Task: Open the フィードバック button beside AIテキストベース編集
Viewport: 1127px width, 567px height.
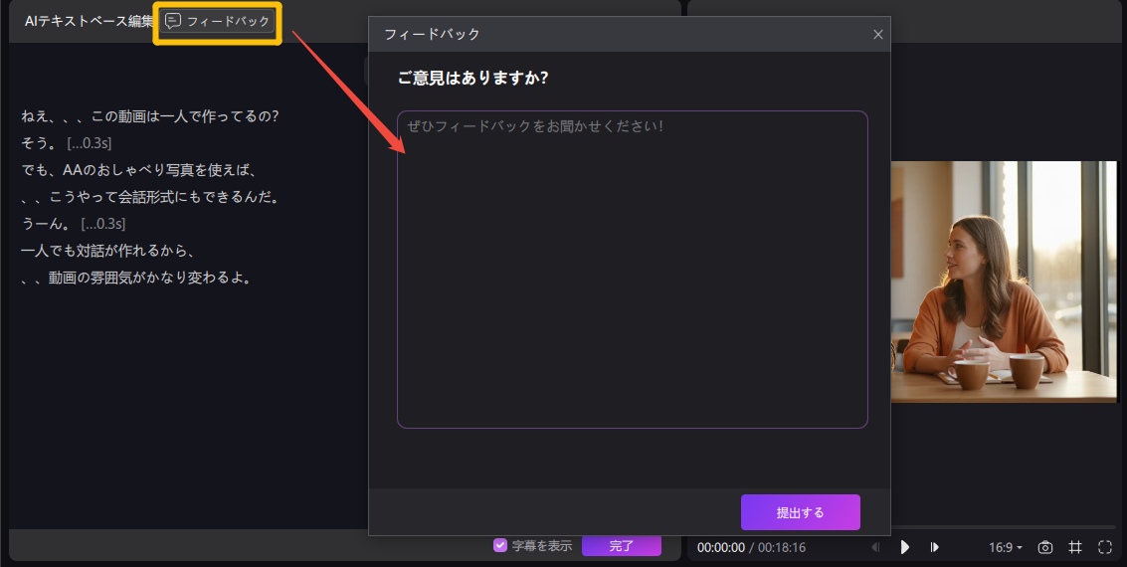Action: pyautogui.click(x=217, y=22)
